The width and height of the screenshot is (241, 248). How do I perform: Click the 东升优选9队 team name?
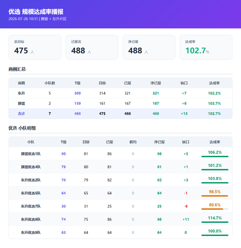pos(31,233)
